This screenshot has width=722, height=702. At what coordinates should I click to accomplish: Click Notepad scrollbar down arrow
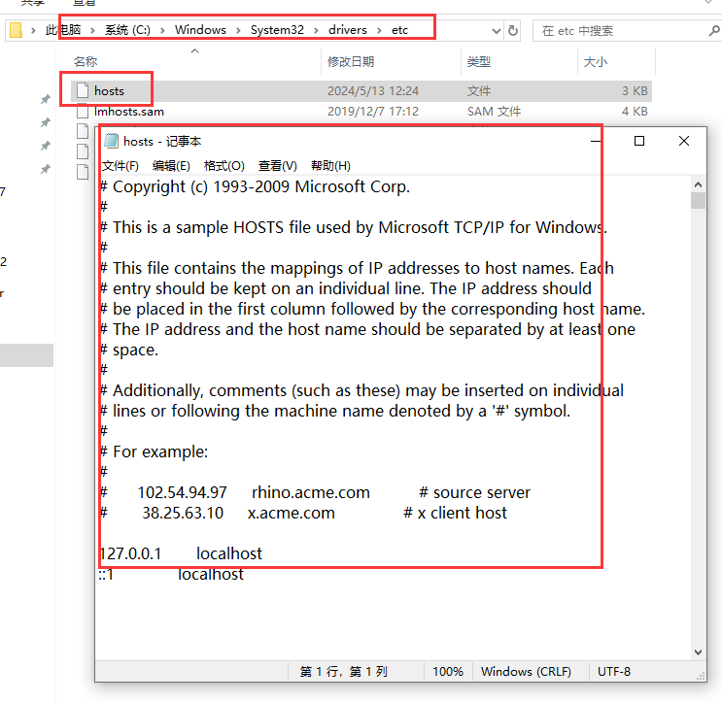(698, 652)
